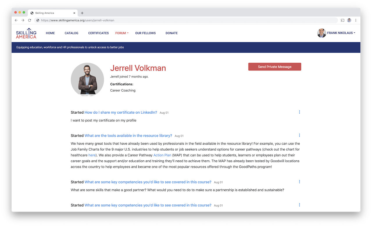
Task: Open the kebab menu on the resource library topic
Action: coord(299,135)
